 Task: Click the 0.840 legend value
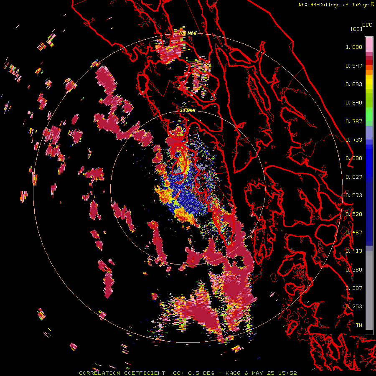pyautogui.click(x=354, y=103)
